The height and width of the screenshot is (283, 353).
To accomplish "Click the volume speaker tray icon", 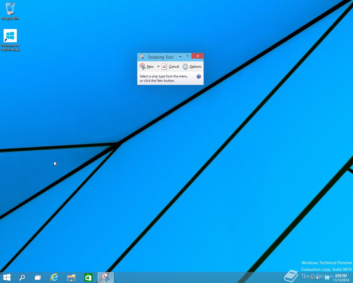I will [x=318, y=278].
